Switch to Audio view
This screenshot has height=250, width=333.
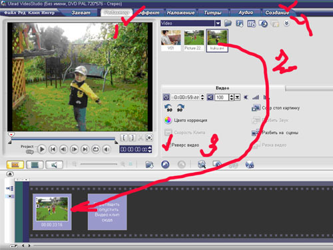click(x=54, y=165)
